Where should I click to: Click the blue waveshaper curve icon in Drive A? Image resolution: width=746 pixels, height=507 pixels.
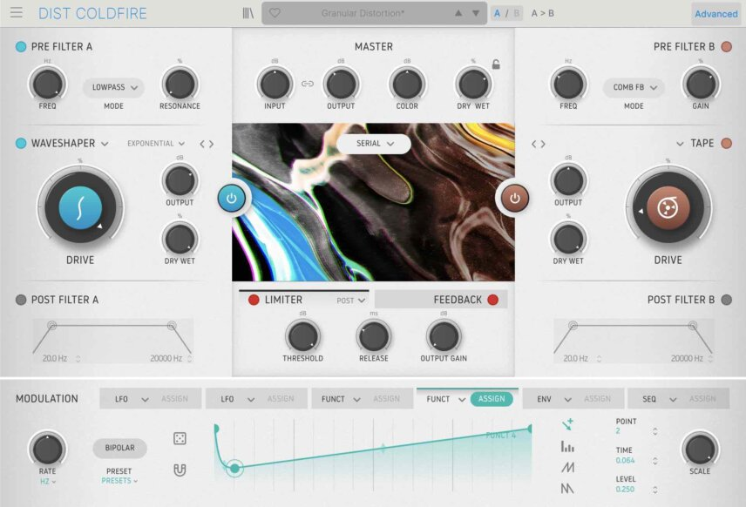pyautogui.click(x=80, y=208)
